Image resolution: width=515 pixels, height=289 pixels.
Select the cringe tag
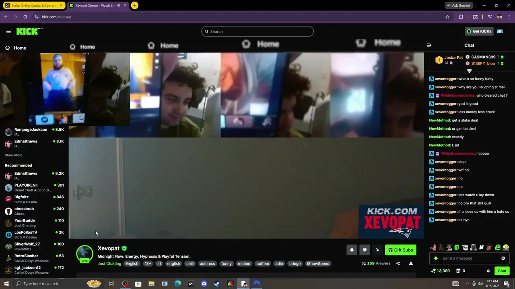(x=295, y=264)
